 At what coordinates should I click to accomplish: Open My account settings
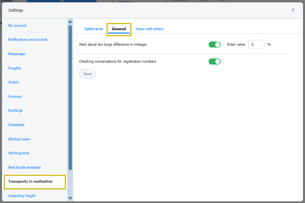[17, 26]
